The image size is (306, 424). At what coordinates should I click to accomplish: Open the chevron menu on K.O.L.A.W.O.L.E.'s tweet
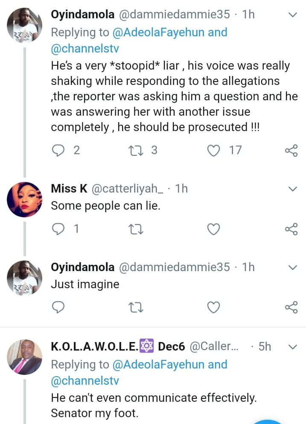(x=293, y=347)
